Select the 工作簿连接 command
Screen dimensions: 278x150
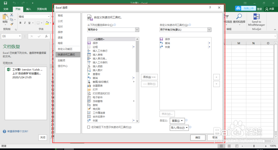(x=111, y=113)
